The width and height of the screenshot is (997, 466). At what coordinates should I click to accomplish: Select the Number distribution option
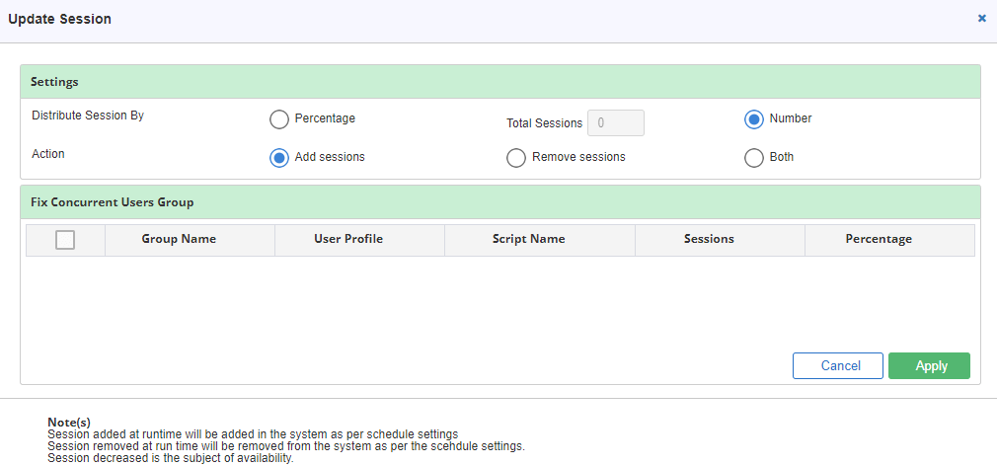pos(754,118)
